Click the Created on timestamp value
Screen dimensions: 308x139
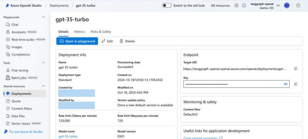pyautogui.click(x=140, y=80)
